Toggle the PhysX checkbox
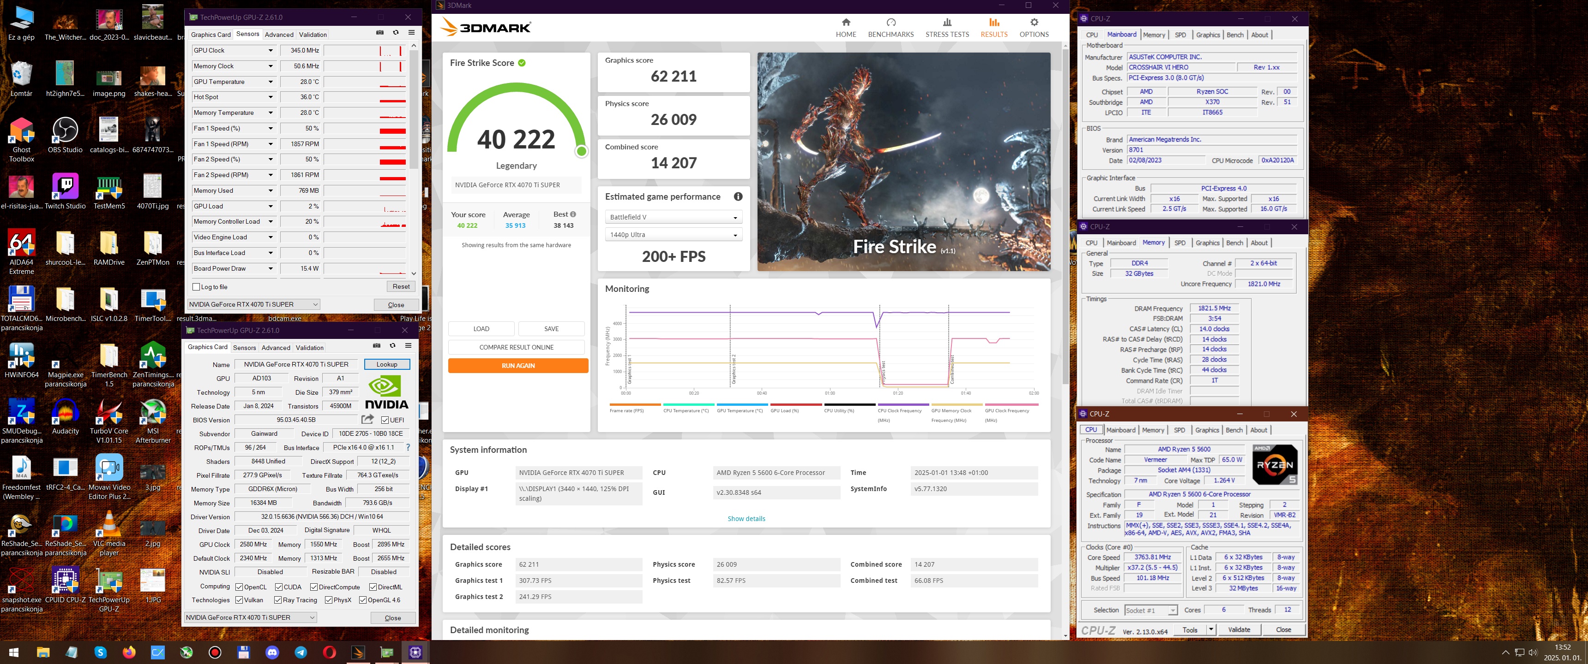The height and width of the screenshot is (664, 1588). pyautogui.click(x=329, y=600)
